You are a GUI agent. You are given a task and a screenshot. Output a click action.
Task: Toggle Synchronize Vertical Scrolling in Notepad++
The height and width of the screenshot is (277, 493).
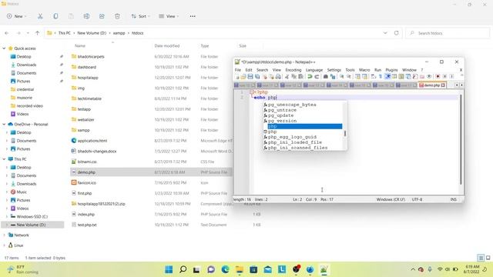(x=357, y=76)
